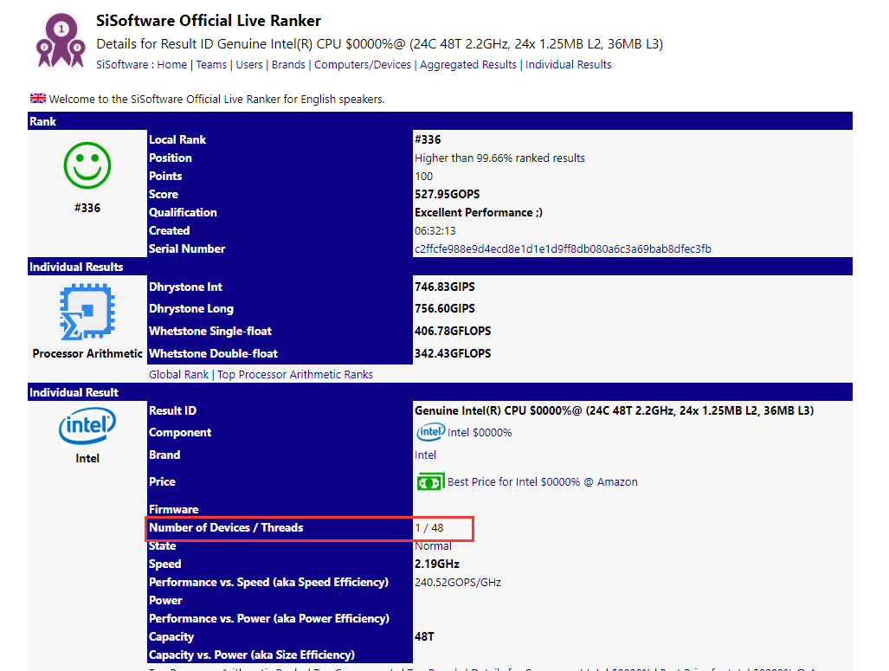Viewport: 889px width, 671px height.
Task: Click the #336 local rank value
Action: click(x=428, y=139)
